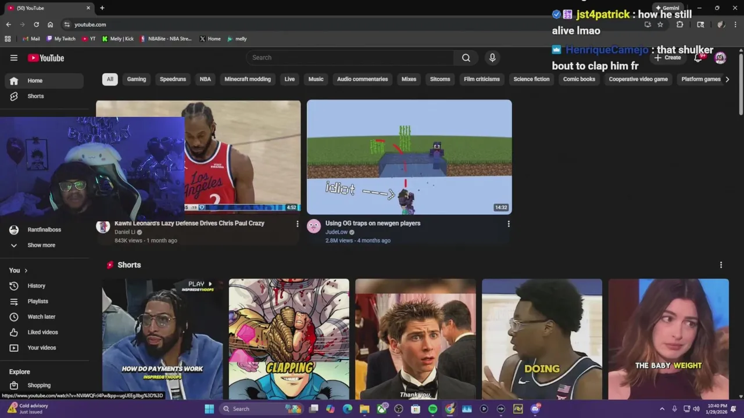The height and width of the screenshot is (418, 744).
Task: Open the YouTube hamburger guide menu
Action: tap(14, 57)
